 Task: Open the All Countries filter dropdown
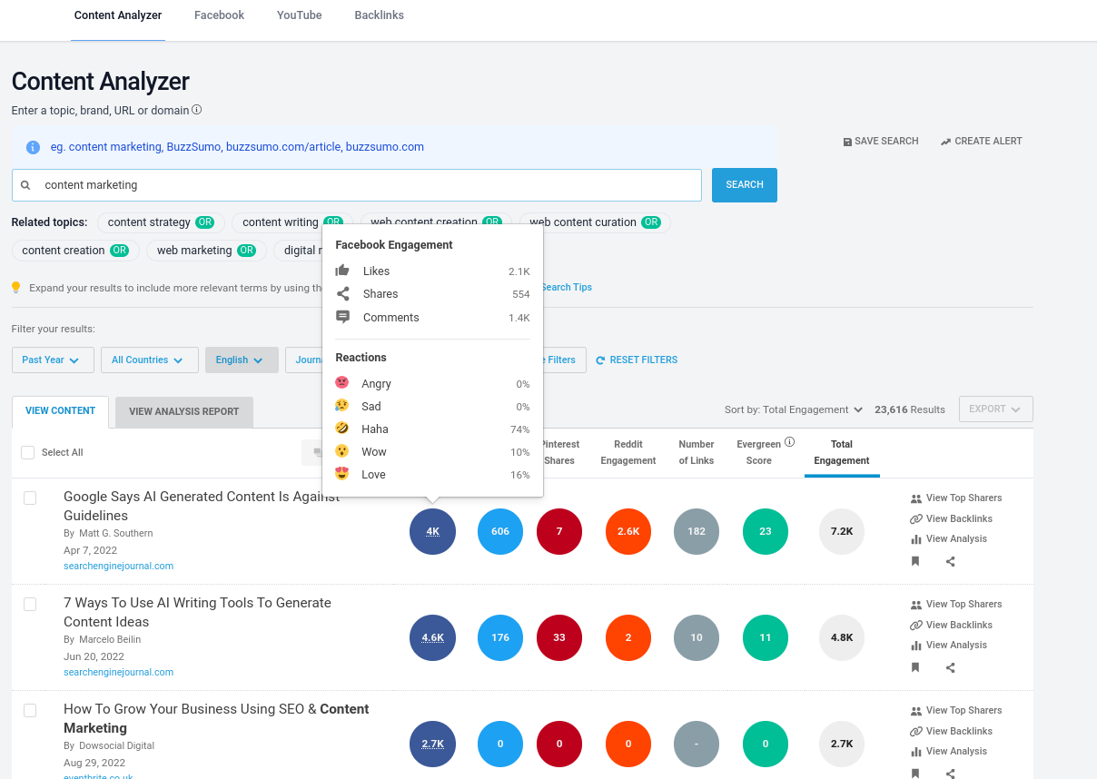[x=150, y=360]
